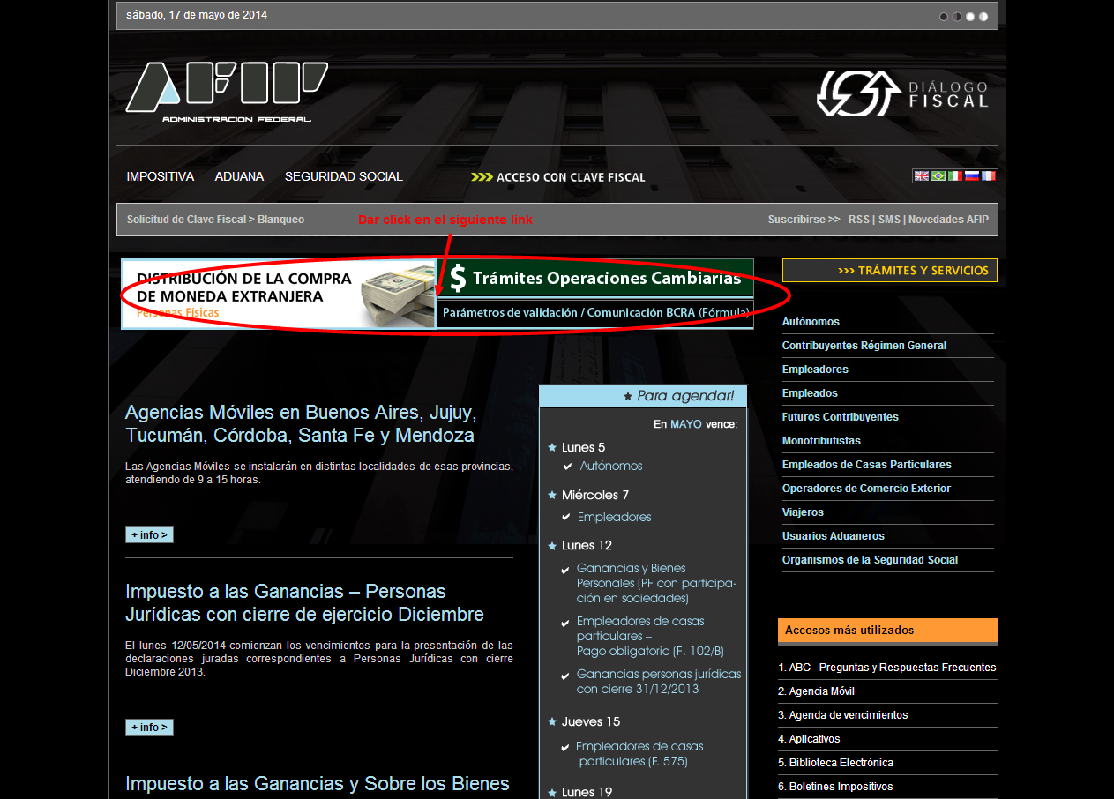Open Ganancias y Bienes Personales agenda item
The height and width of the screenshot is (799, 1114).
tap(656, 583)
